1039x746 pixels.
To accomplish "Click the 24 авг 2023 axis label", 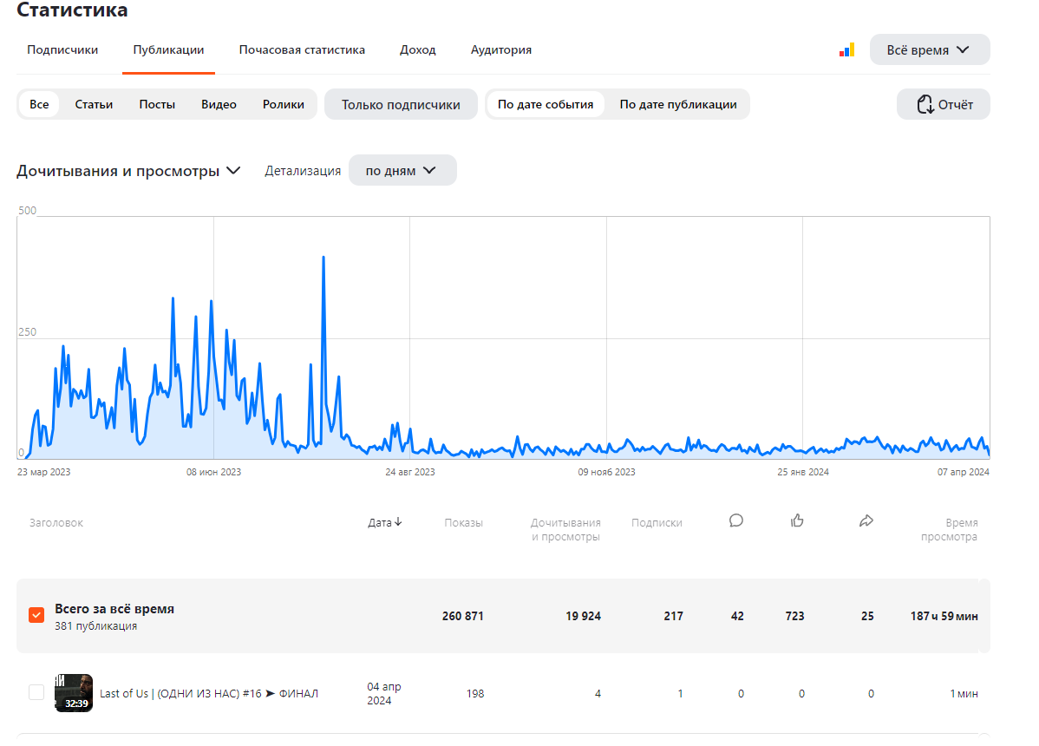I will tap(410, 472).
